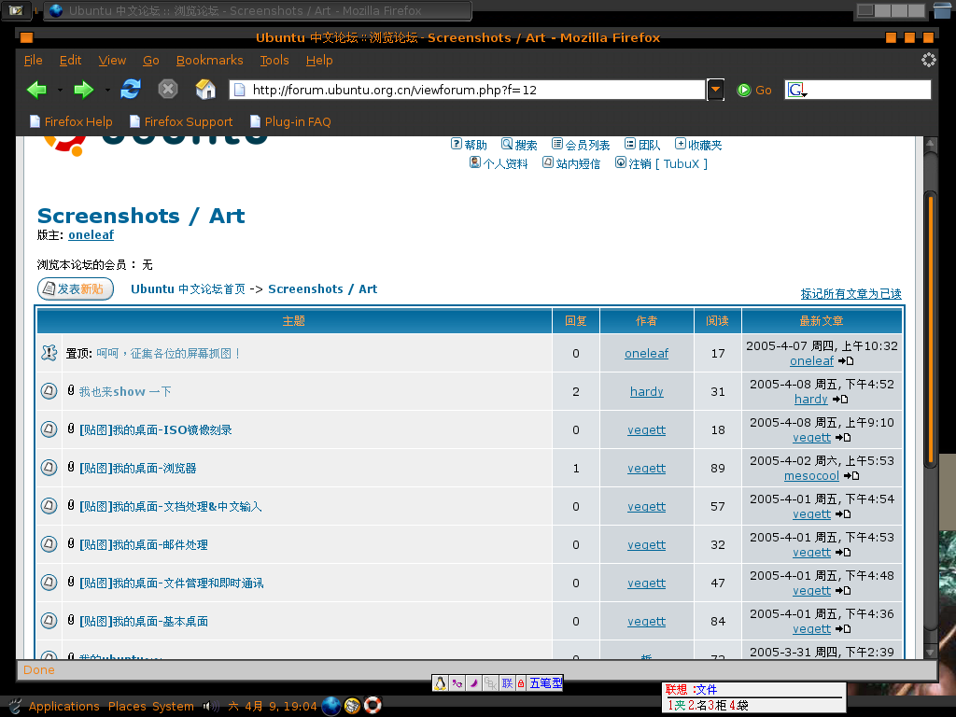Viewport: 956px width, 717px height.
Task: Click the scrollbar up arrow
Action: tap(930, 144)
